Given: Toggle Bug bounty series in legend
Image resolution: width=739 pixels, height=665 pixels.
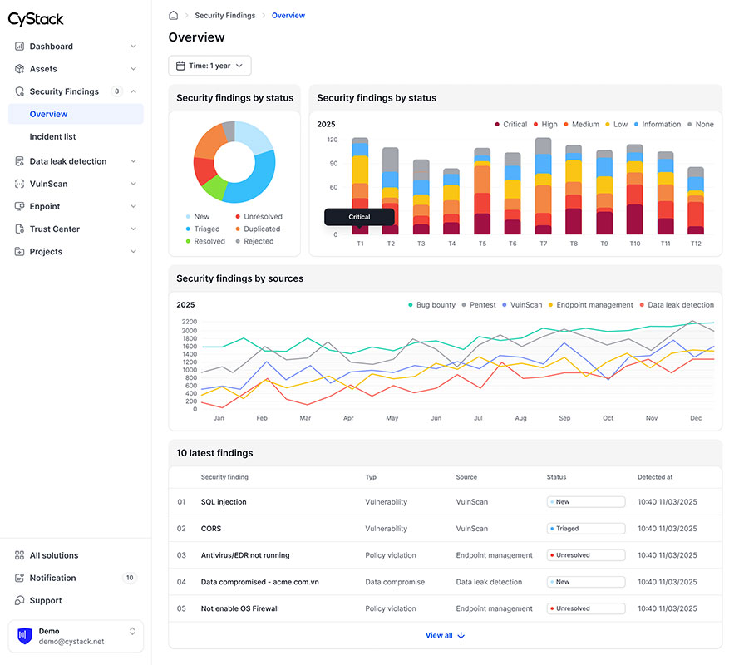Looking at the screenshot, I should (431, 305).
